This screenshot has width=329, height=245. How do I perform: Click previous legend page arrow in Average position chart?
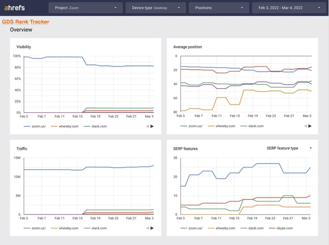pos(305,126)
